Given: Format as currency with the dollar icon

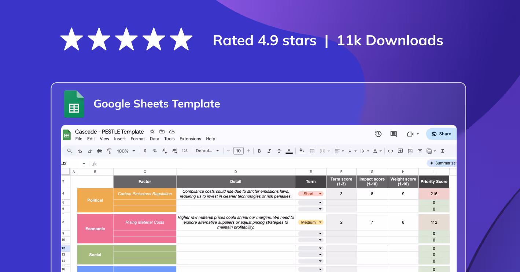Looking at the screenshot, I should pyautogui.click(x=145, y=151).
